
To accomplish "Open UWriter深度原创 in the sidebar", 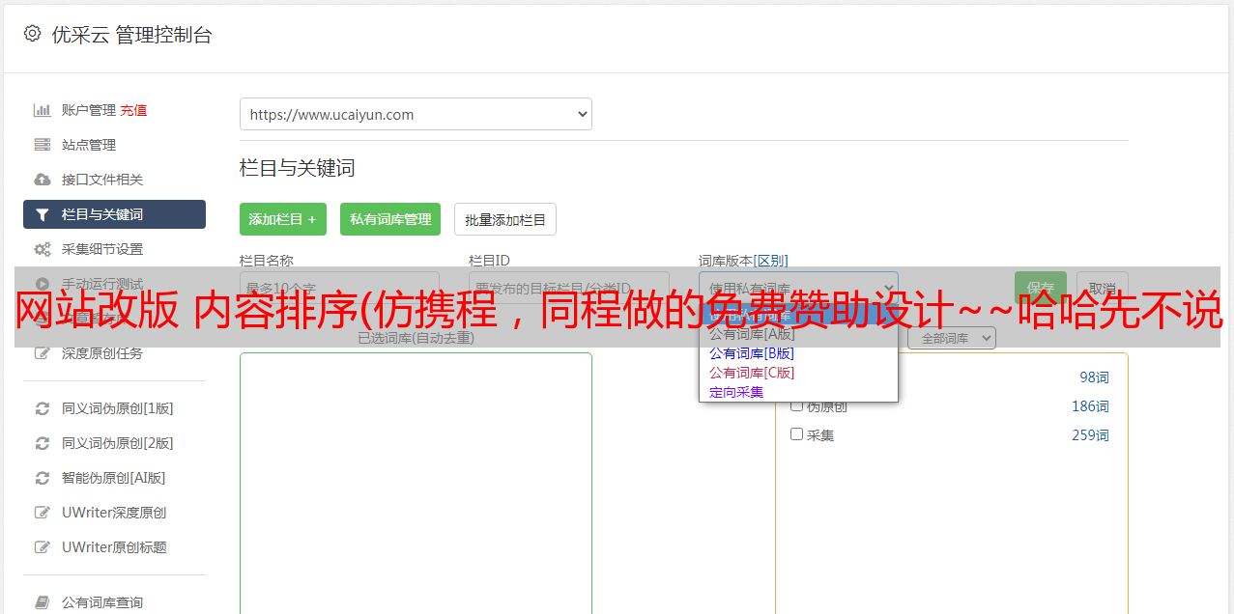I will [114, 513].
